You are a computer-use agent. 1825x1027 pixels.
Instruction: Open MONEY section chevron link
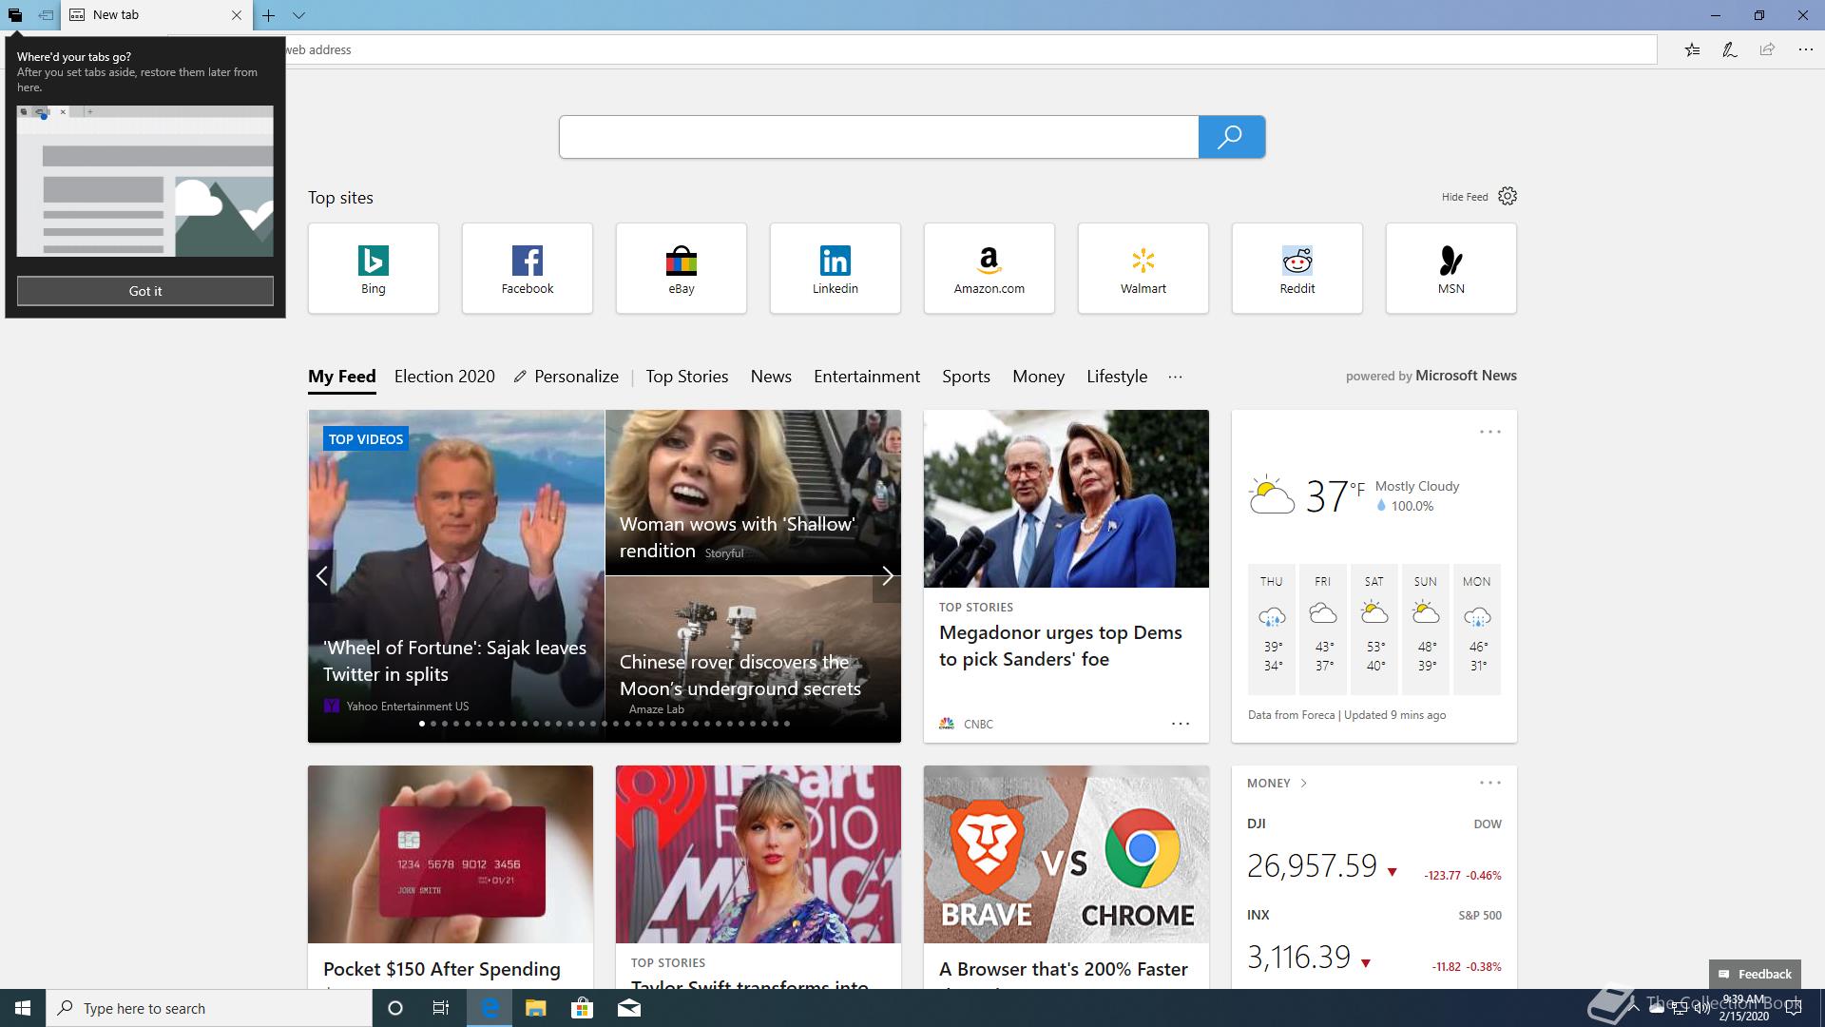[1277, 784]
